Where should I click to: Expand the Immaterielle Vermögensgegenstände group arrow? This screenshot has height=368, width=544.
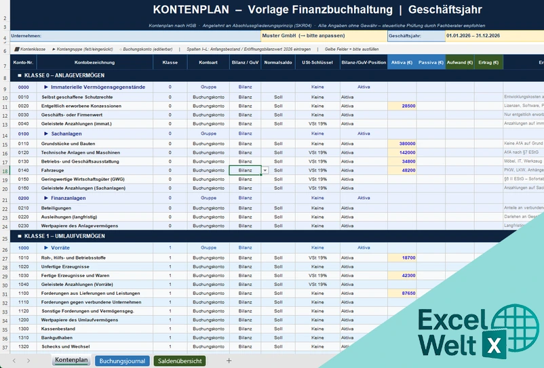(46, 87)
